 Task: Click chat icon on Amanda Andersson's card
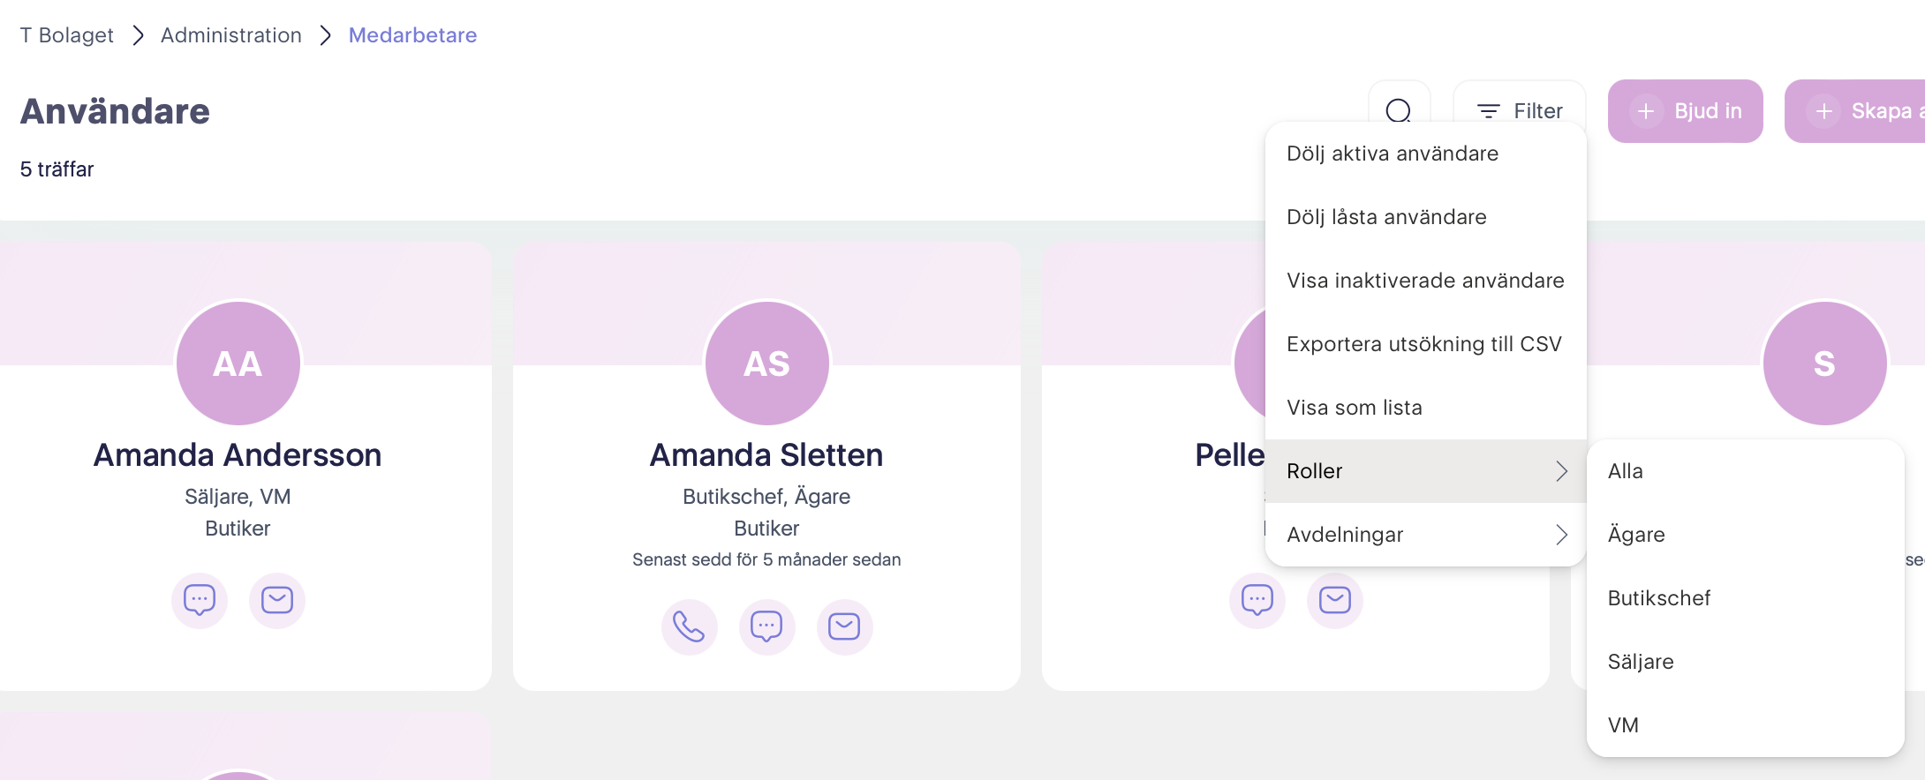point(200,600)
